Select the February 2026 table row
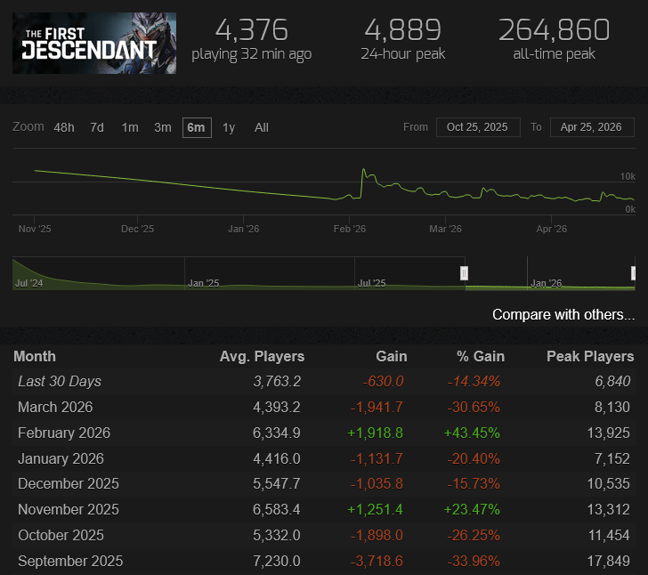 coord(324,433)
